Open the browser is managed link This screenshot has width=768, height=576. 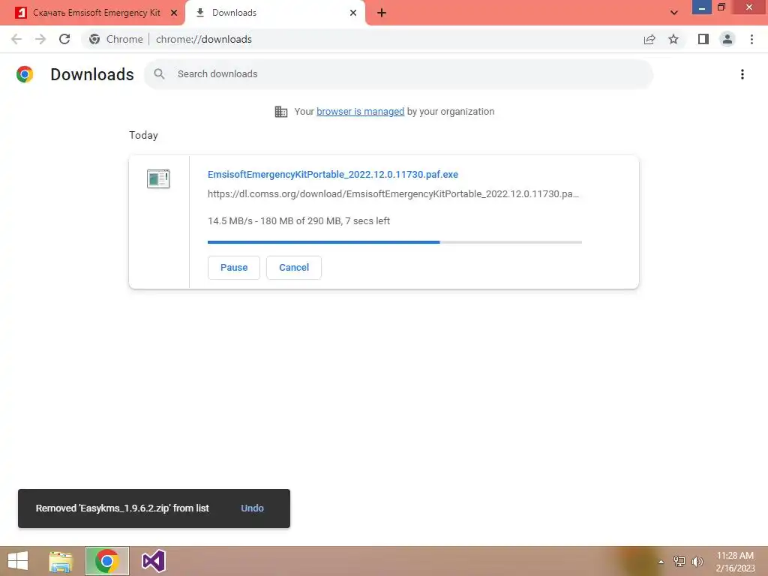pyautogui.click(x=361, y=112)
